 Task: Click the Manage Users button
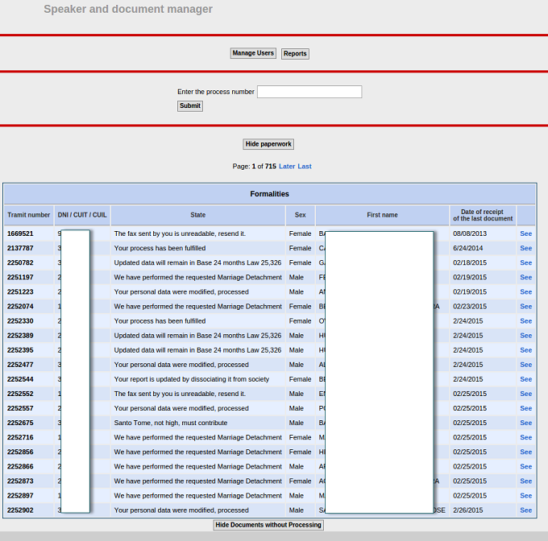pos(253,53)
